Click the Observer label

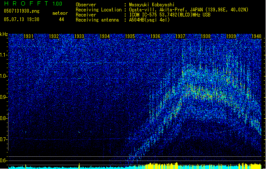(86, 5)
